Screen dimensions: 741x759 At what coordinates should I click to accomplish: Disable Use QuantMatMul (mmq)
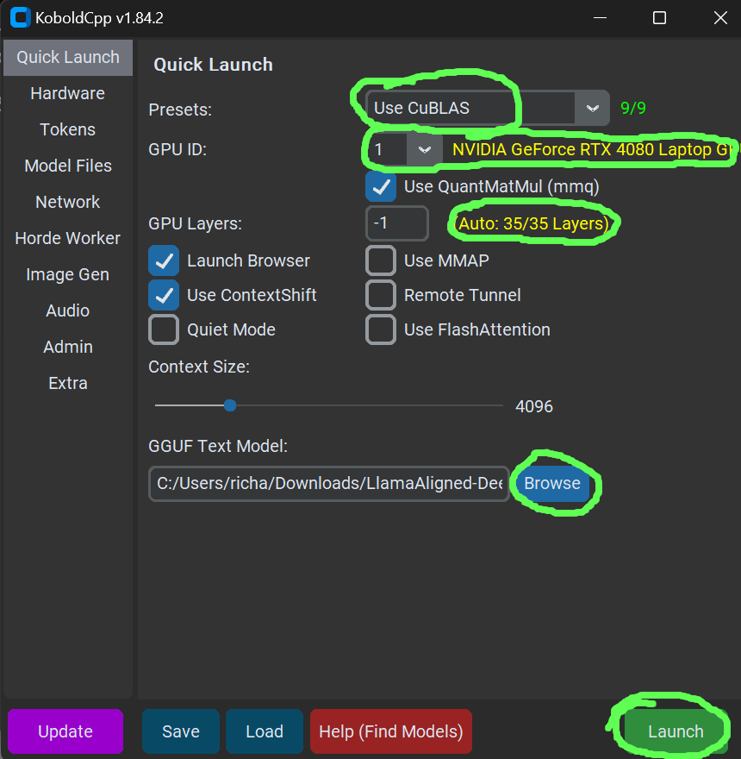click(381, 186)
